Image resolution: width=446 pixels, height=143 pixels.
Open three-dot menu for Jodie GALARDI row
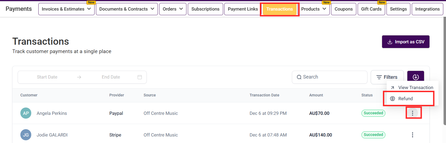click(x=412, y=135)
